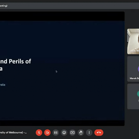Turn the camera back on
The height and width of the screenshot is (139, 139).
tap(47, 133)
